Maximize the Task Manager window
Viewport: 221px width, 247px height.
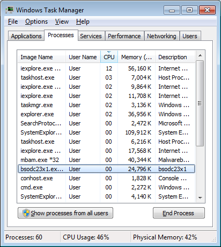(189, 10)
